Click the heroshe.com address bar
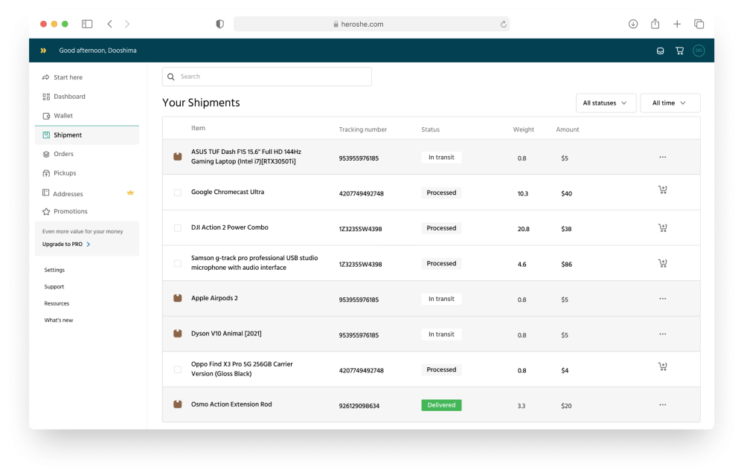This screenshot has height=475, width=741. [371, 24]
